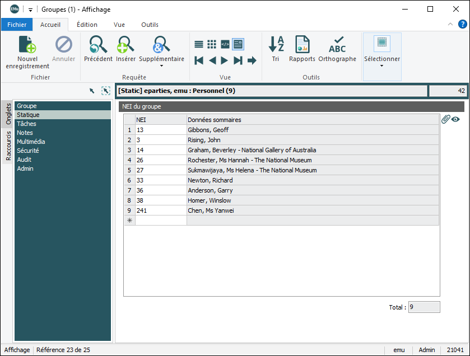The width and height of the screenshot is (470, 356).
Task: Click the Insérer search icon
Action: click(125, 45)
